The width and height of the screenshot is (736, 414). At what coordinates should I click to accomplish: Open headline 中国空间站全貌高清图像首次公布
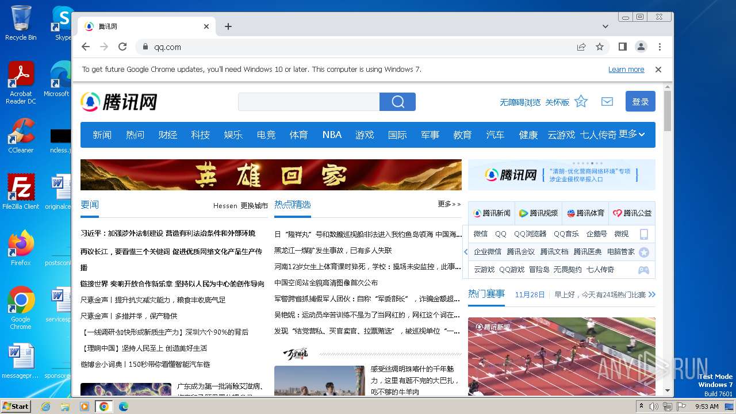326,283
